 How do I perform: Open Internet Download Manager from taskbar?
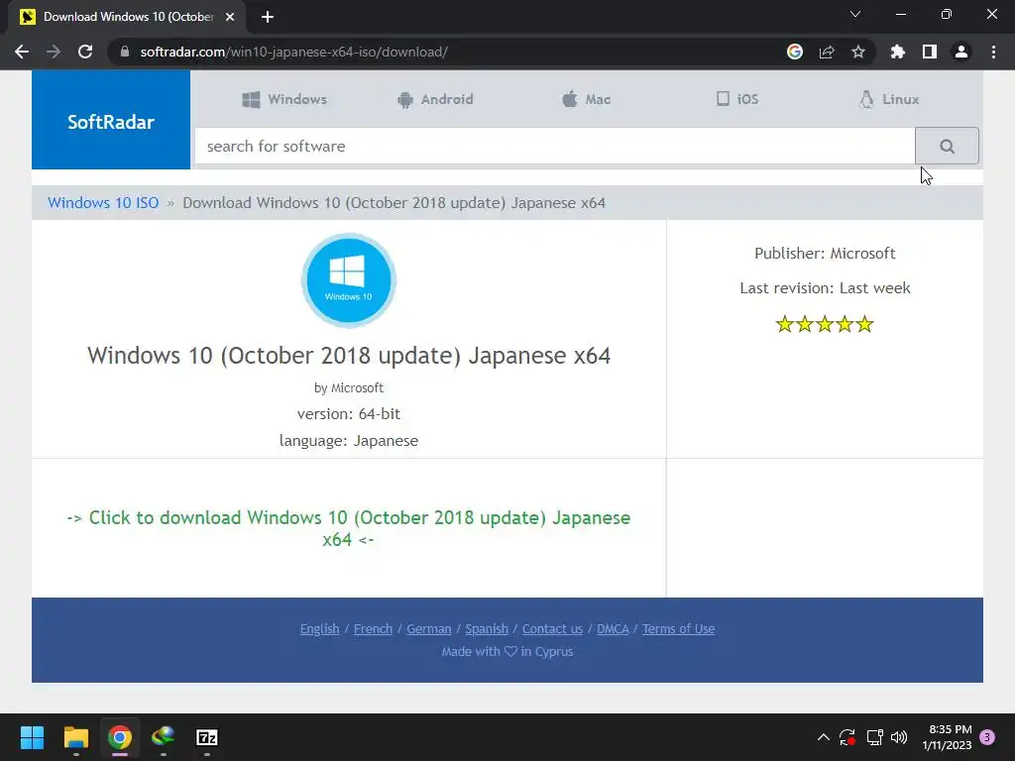click(164, 737)
